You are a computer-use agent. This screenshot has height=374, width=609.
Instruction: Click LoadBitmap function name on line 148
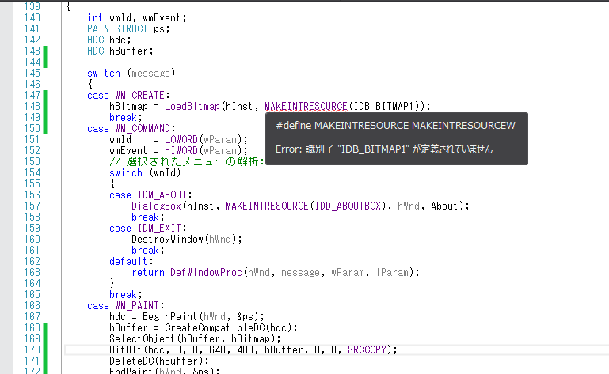coord(192,106)
